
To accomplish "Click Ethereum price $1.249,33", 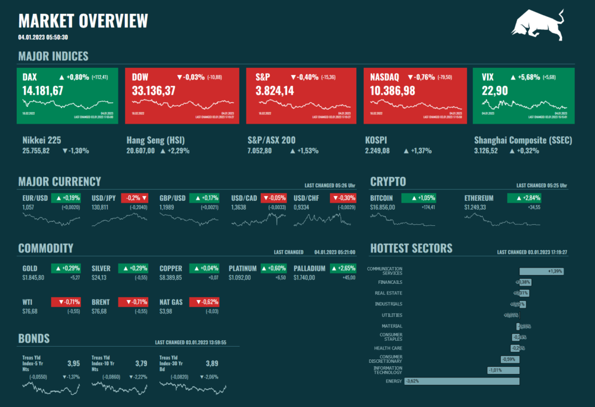I will pyautogui.click(x=475, y=207).
